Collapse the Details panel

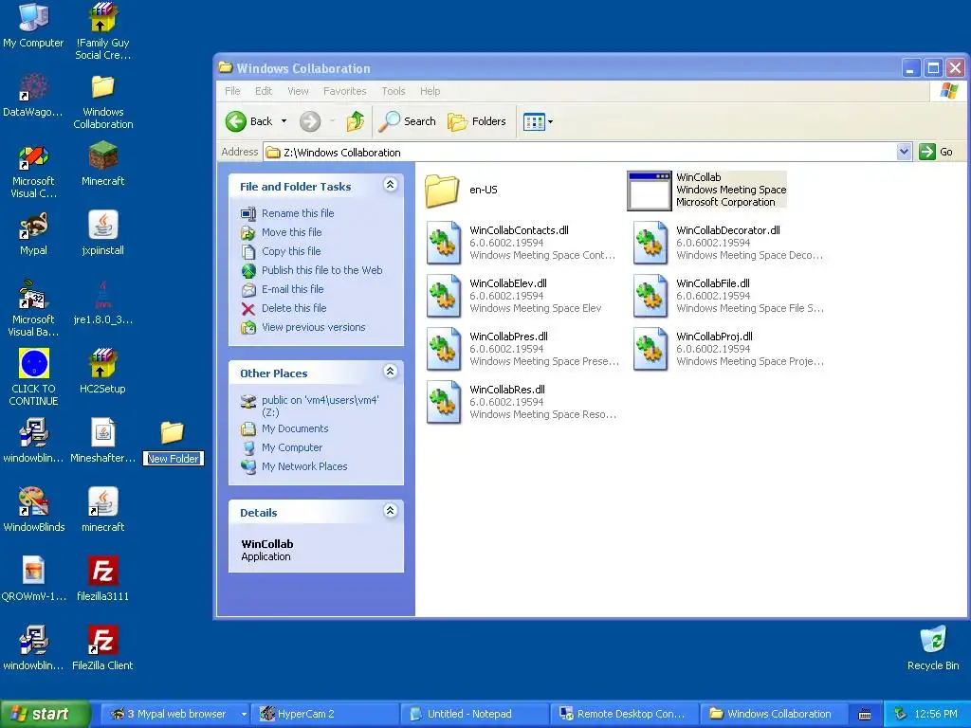pos(390,511)
